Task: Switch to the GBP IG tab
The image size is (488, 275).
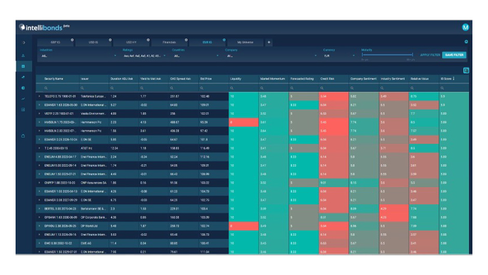Action: (56, 43)
